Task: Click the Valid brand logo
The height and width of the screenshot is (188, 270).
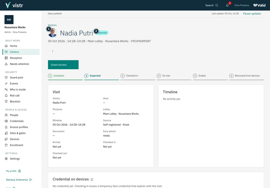Action: (259, 5)
